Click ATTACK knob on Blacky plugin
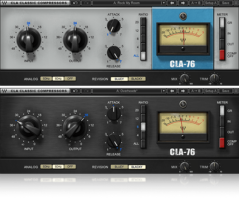This screenshot has height=205, width=239. (x=114, y=114)
